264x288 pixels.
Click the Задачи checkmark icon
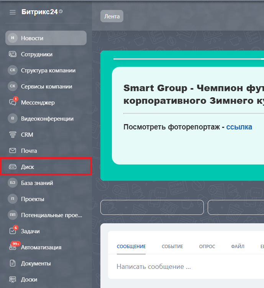coord(13,231)
